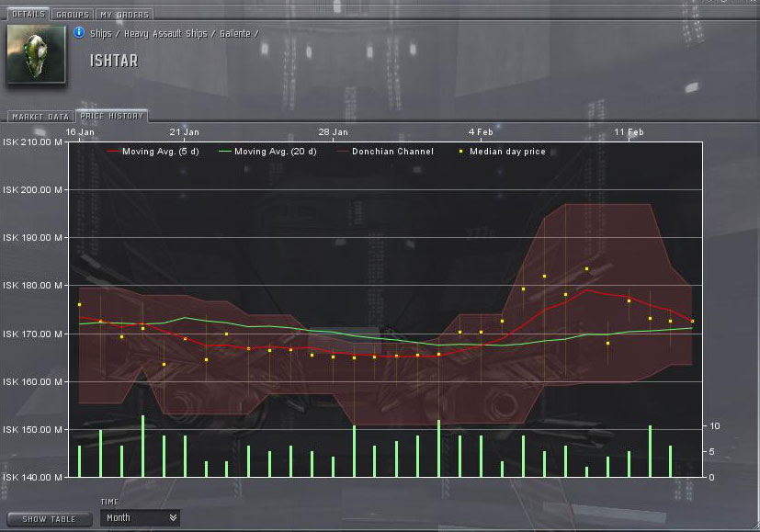Click the 11 Feb date label

coord(629,131)
